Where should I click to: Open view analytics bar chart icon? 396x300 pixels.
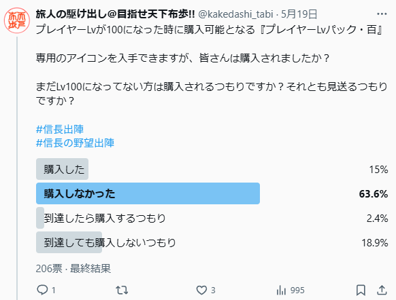[281, 290]
